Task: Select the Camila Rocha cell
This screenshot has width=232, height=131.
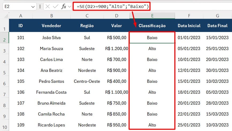Action: click(x=51, y=114)
